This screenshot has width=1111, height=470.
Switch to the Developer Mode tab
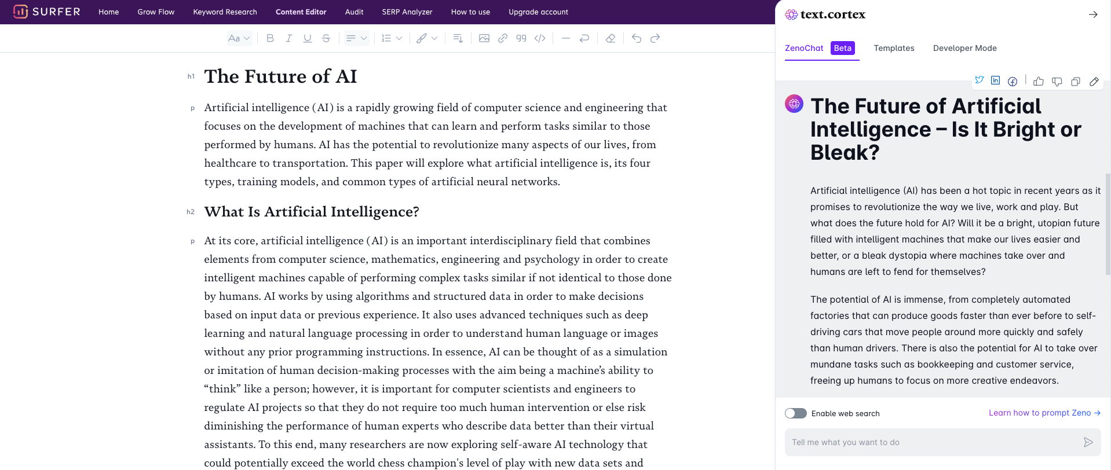[965, 48]
